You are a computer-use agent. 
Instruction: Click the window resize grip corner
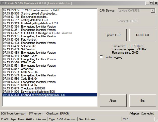(156, 120)
